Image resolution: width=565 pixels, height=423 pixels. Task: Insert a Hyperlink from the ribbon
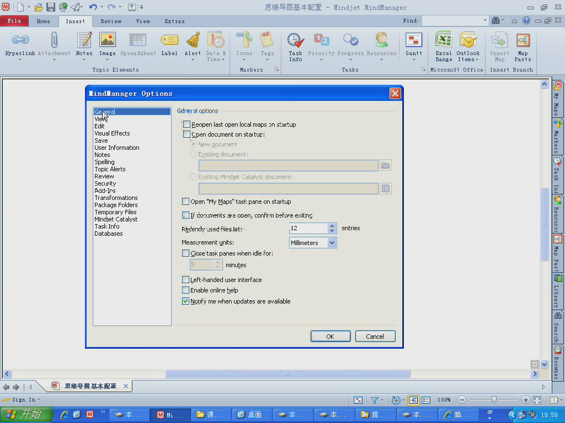20,44
